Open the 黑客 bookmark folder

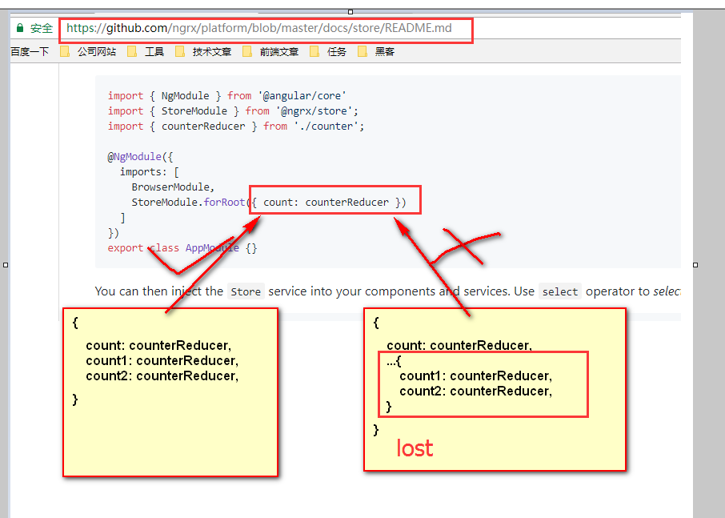tap(376, 51)
